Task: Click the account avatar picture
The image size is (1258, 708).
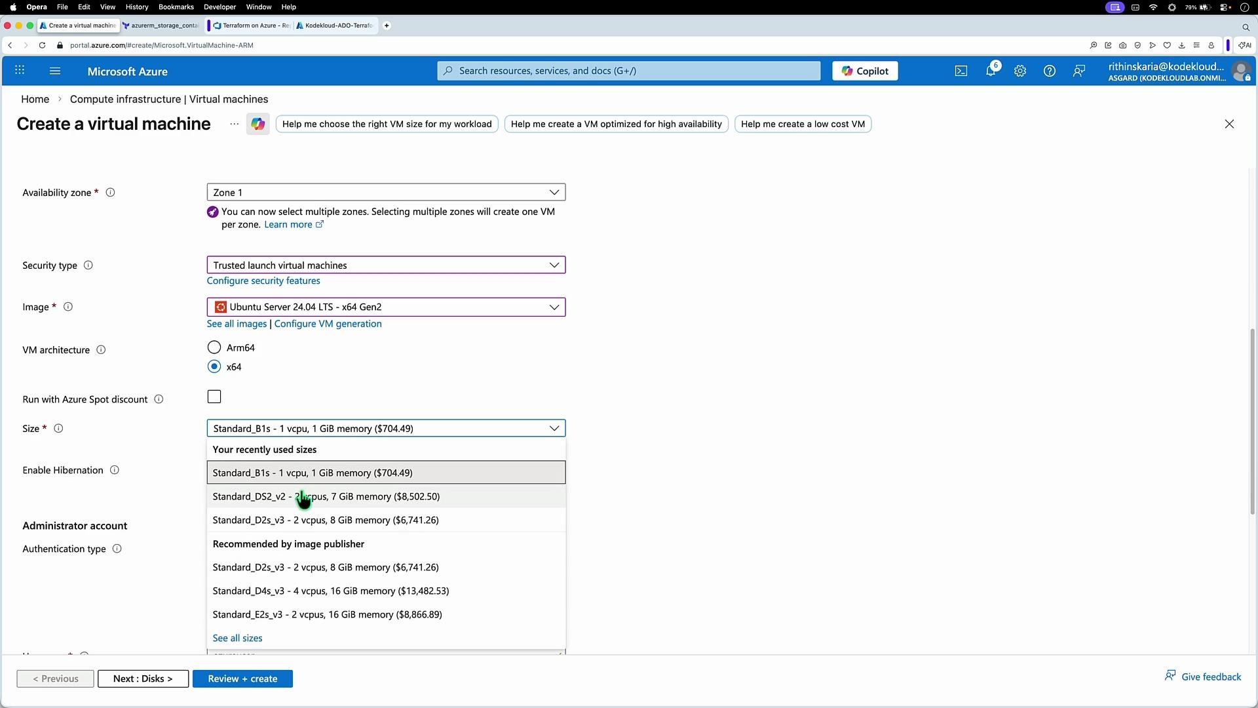Action: point(1241,71)
